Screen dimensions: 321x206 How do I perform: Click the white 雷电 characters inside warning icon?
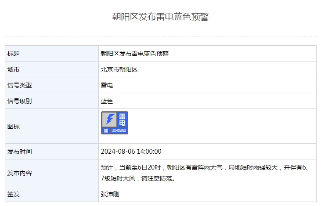coord(122,120)
